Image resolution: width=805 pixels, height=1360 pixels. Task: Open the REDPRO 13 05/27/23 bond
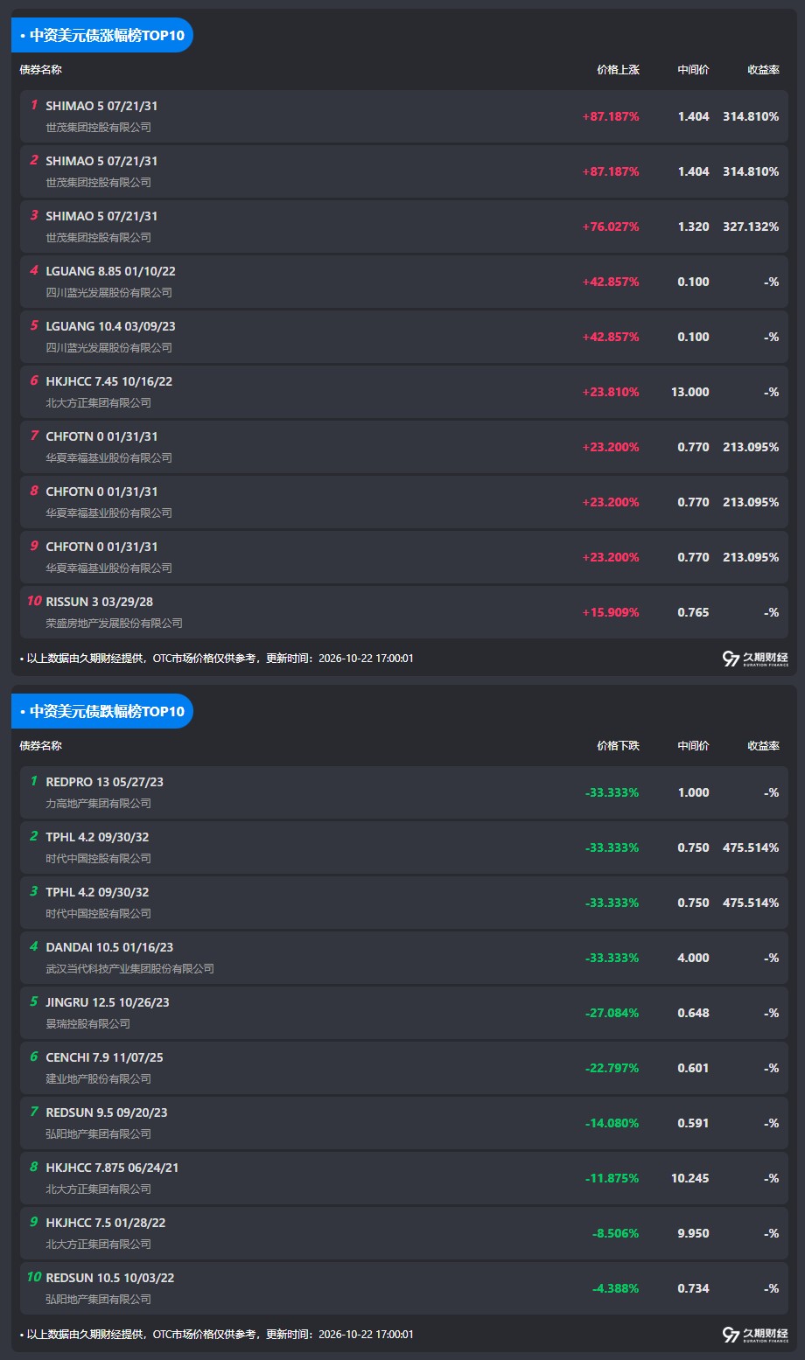(404, 792)
